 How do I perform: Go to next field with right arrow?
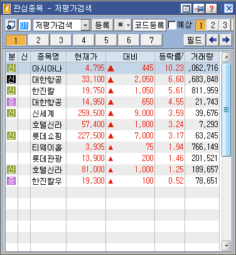coord(226,40)
